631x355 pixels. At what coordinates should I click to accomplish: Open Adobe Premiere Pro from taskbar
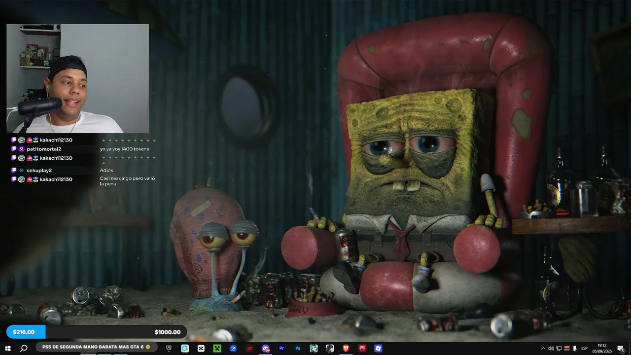(282, 348)
